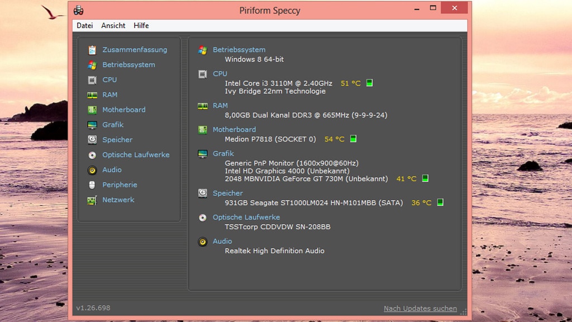The height and width of the screenshot is (322, 572).
Task: Select Optische Laufwerke in the sidebar list
Action: click(136, 155)
